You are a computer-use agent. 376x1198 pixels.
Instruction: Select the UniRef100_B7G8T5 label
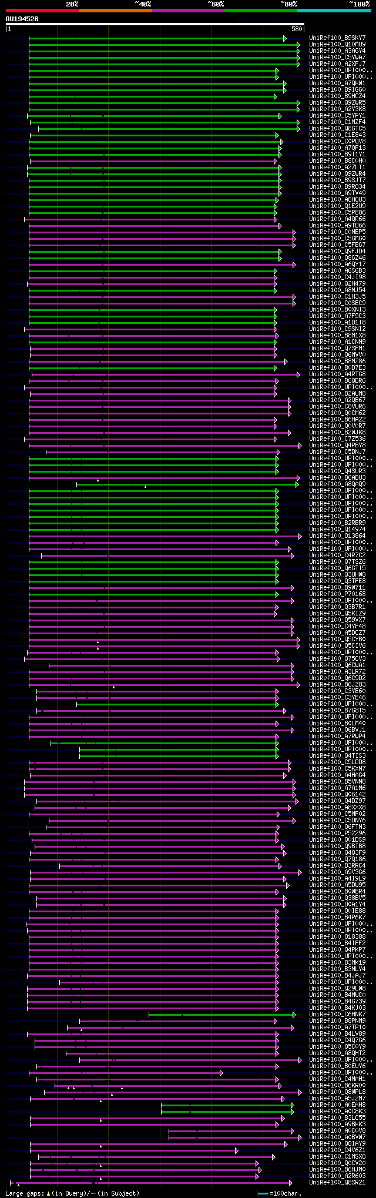[x=337, y=710]
